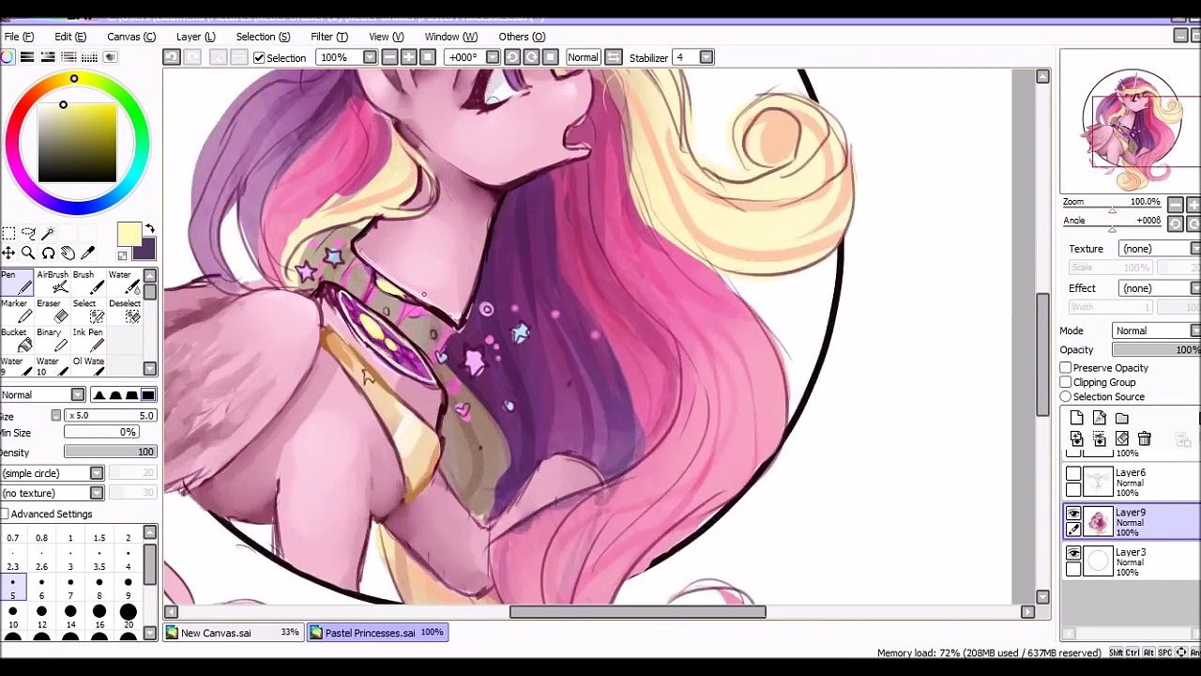This screenshot has width=1201, height=676.
Task: Open the rotation angle dropdown
Action: click(492, 57)
